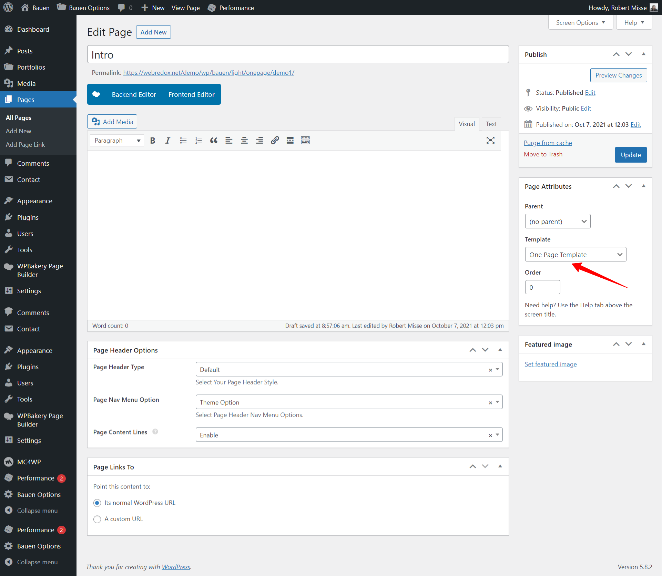Expand Screen Options
The width and height of the screenshot is (662, 576).
580,22
